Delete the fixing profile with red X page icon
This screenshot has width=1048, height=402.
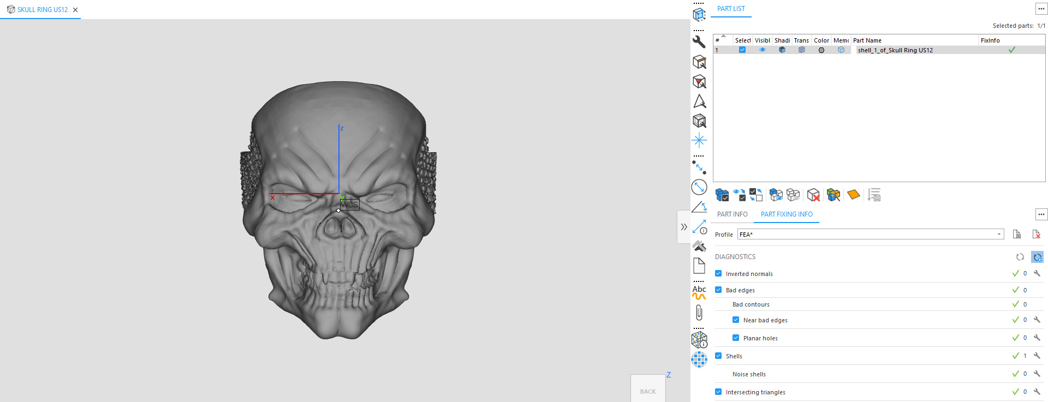(x=1036, y=234)
